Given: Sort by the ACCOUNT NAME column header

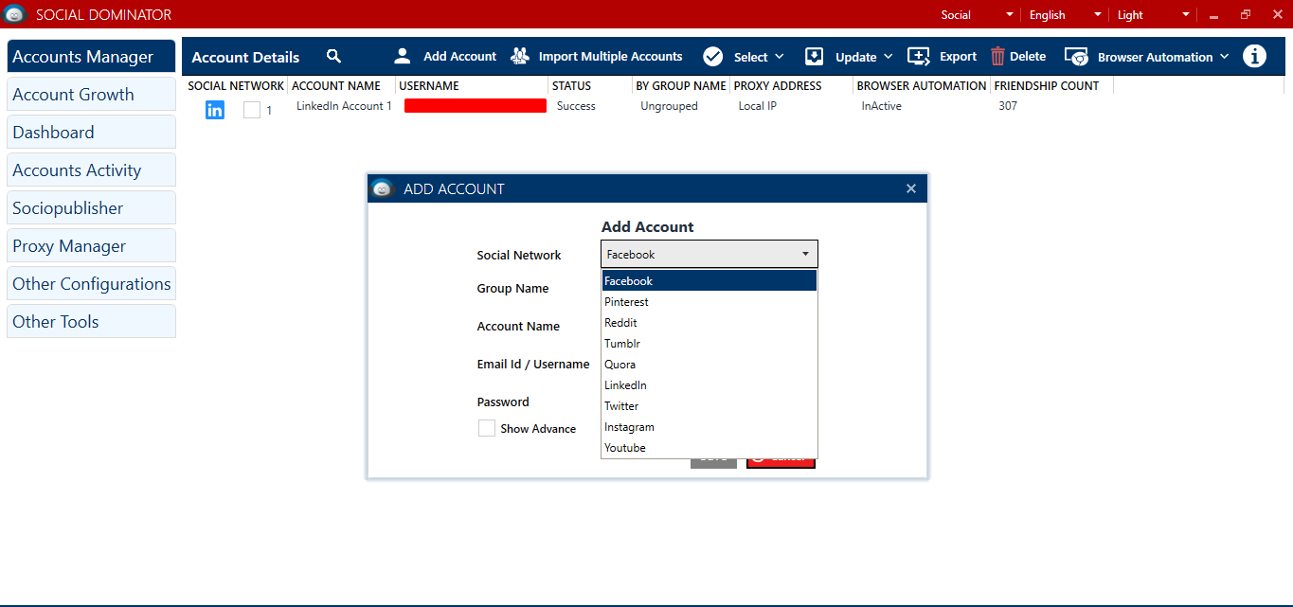Looking at the screenshot, I should 336,85.
